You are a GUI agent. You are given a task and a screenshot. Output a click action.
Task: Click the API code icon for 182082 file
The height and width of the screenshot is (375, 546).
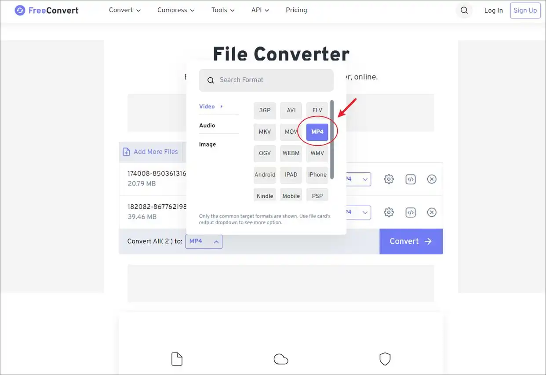point(410,212)
